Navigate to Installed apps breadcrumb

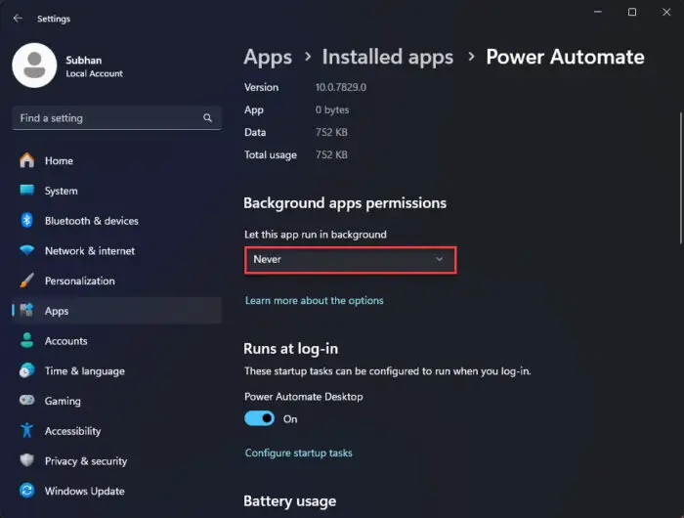click(388, 57)
